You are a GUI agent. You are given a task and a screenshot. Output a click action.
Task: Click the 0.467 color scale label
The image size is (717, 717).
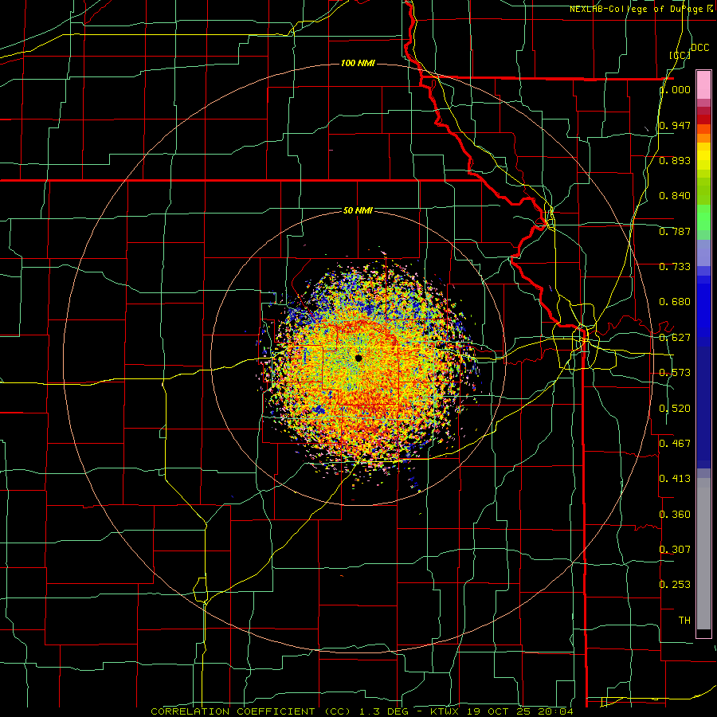675,443
